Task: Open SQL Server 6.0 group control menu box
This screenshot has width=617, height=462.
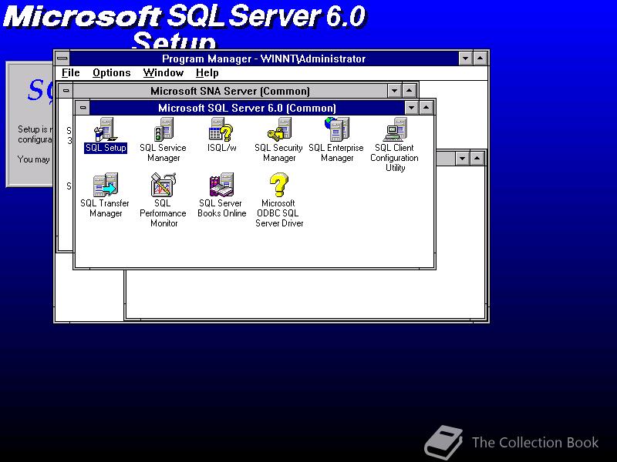Action: pos(83,108)
